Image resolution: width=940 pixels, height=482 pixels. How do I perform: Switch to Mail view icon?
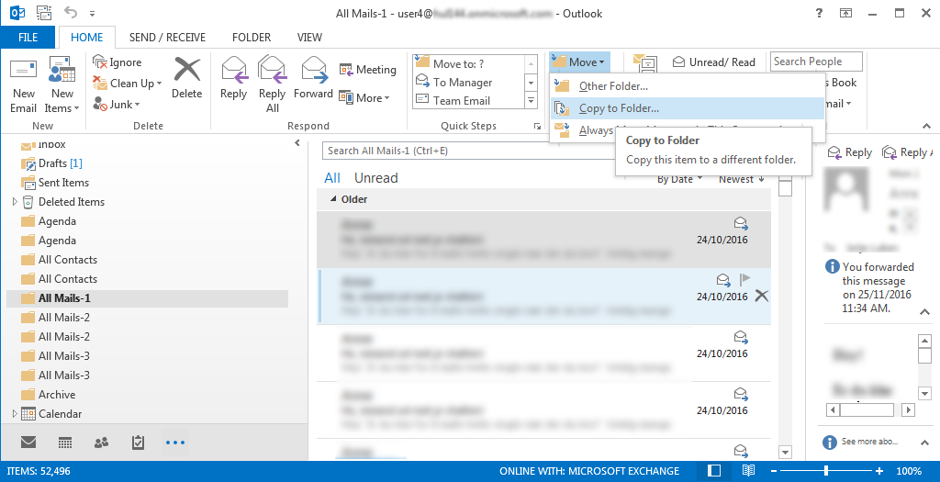click(x=28, y=443)
